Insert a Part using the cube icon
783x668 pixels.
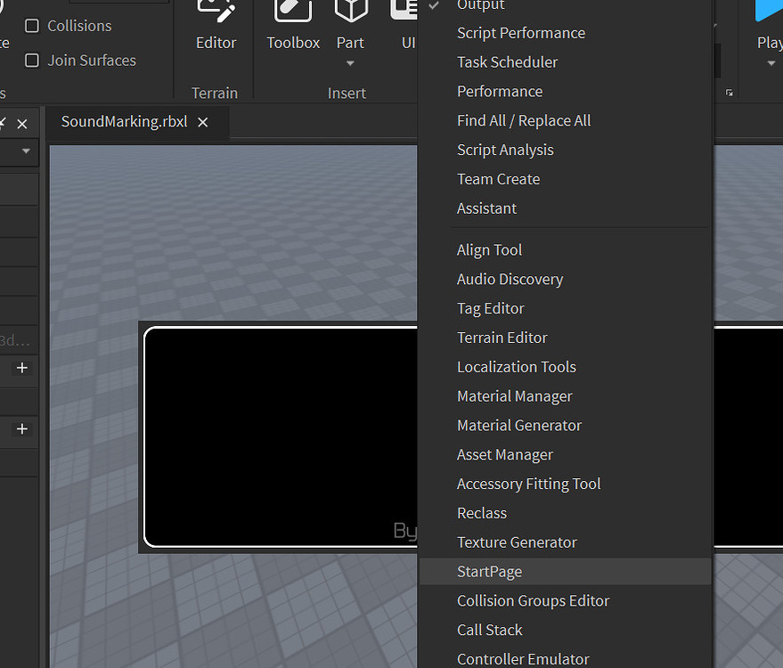pyautogui.click(x=351, y=11)
